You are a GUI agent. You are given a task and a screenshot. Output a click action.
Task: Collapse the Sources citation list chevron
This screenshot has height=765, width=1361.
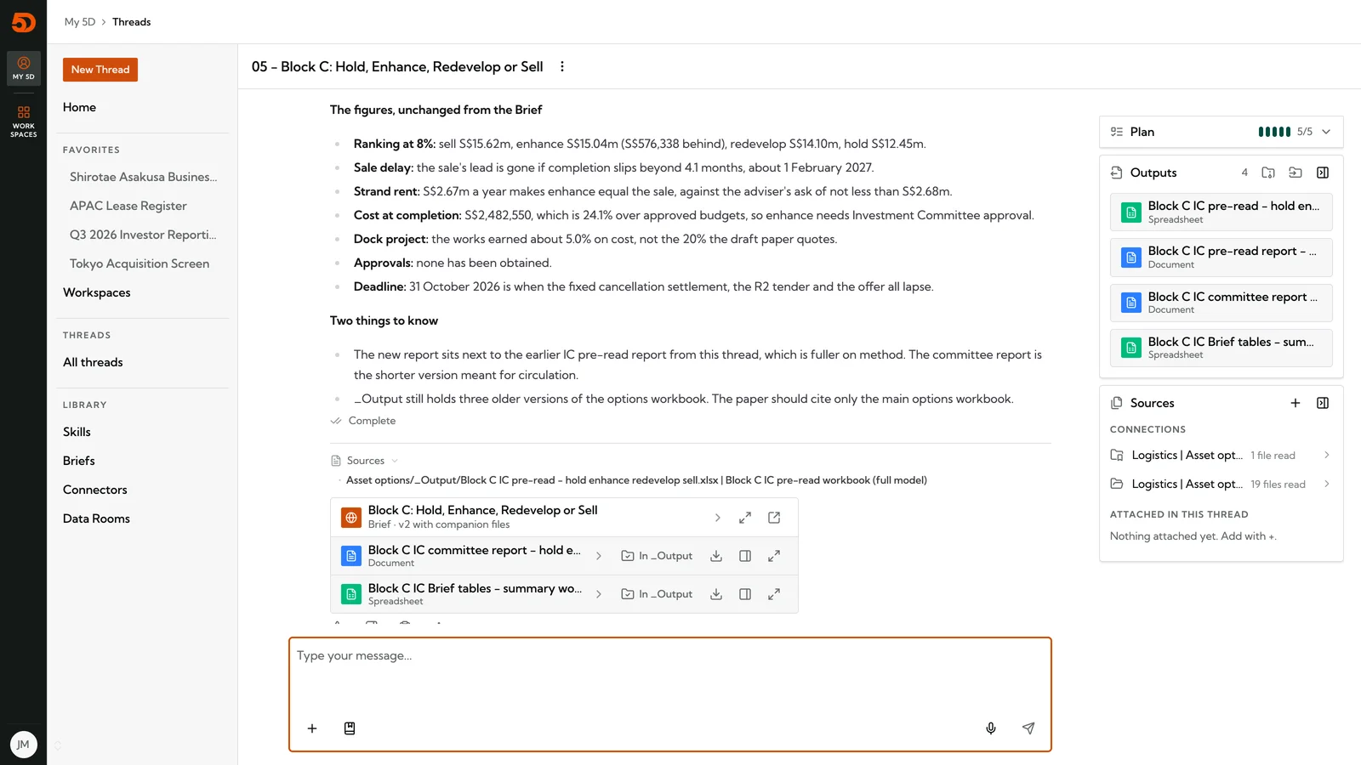[x=395, y=461]
